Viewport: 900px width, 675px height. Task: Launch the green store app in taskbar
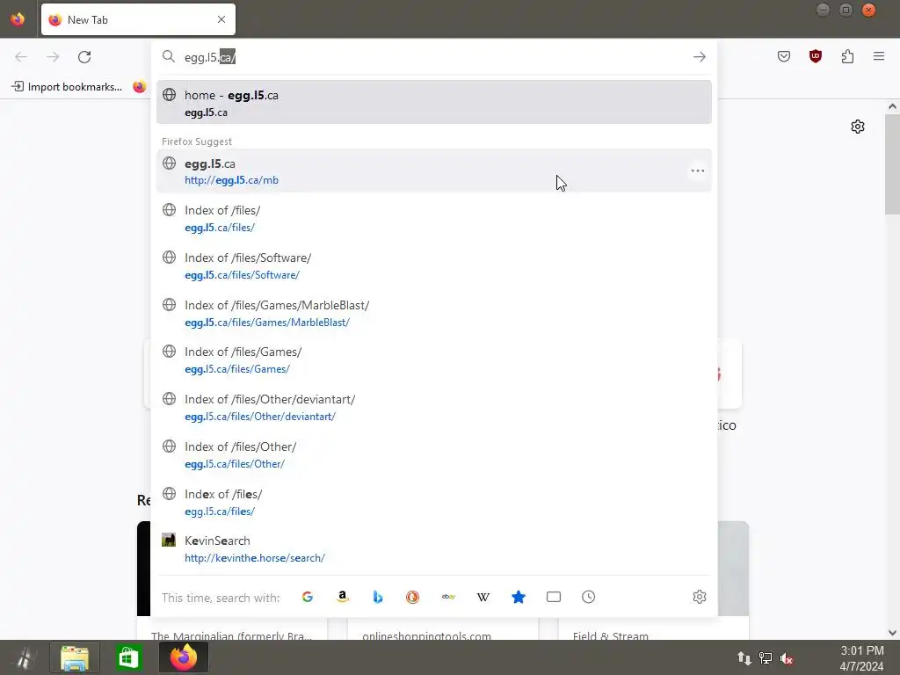(x=128, y=657)
